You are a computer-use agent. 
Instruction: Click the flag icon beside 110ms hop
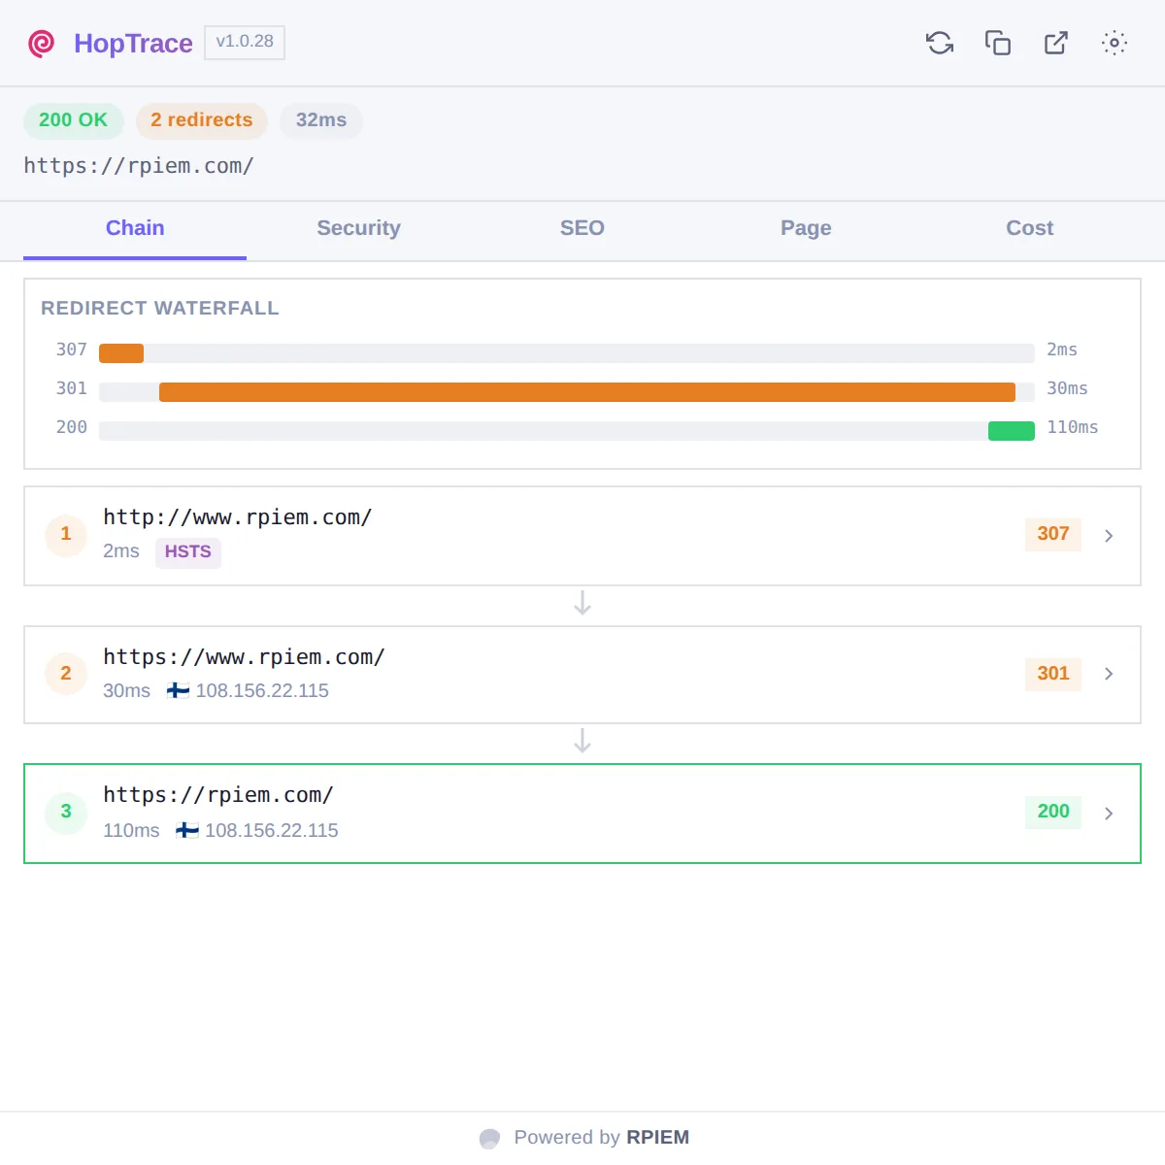(x=187, y=831)
